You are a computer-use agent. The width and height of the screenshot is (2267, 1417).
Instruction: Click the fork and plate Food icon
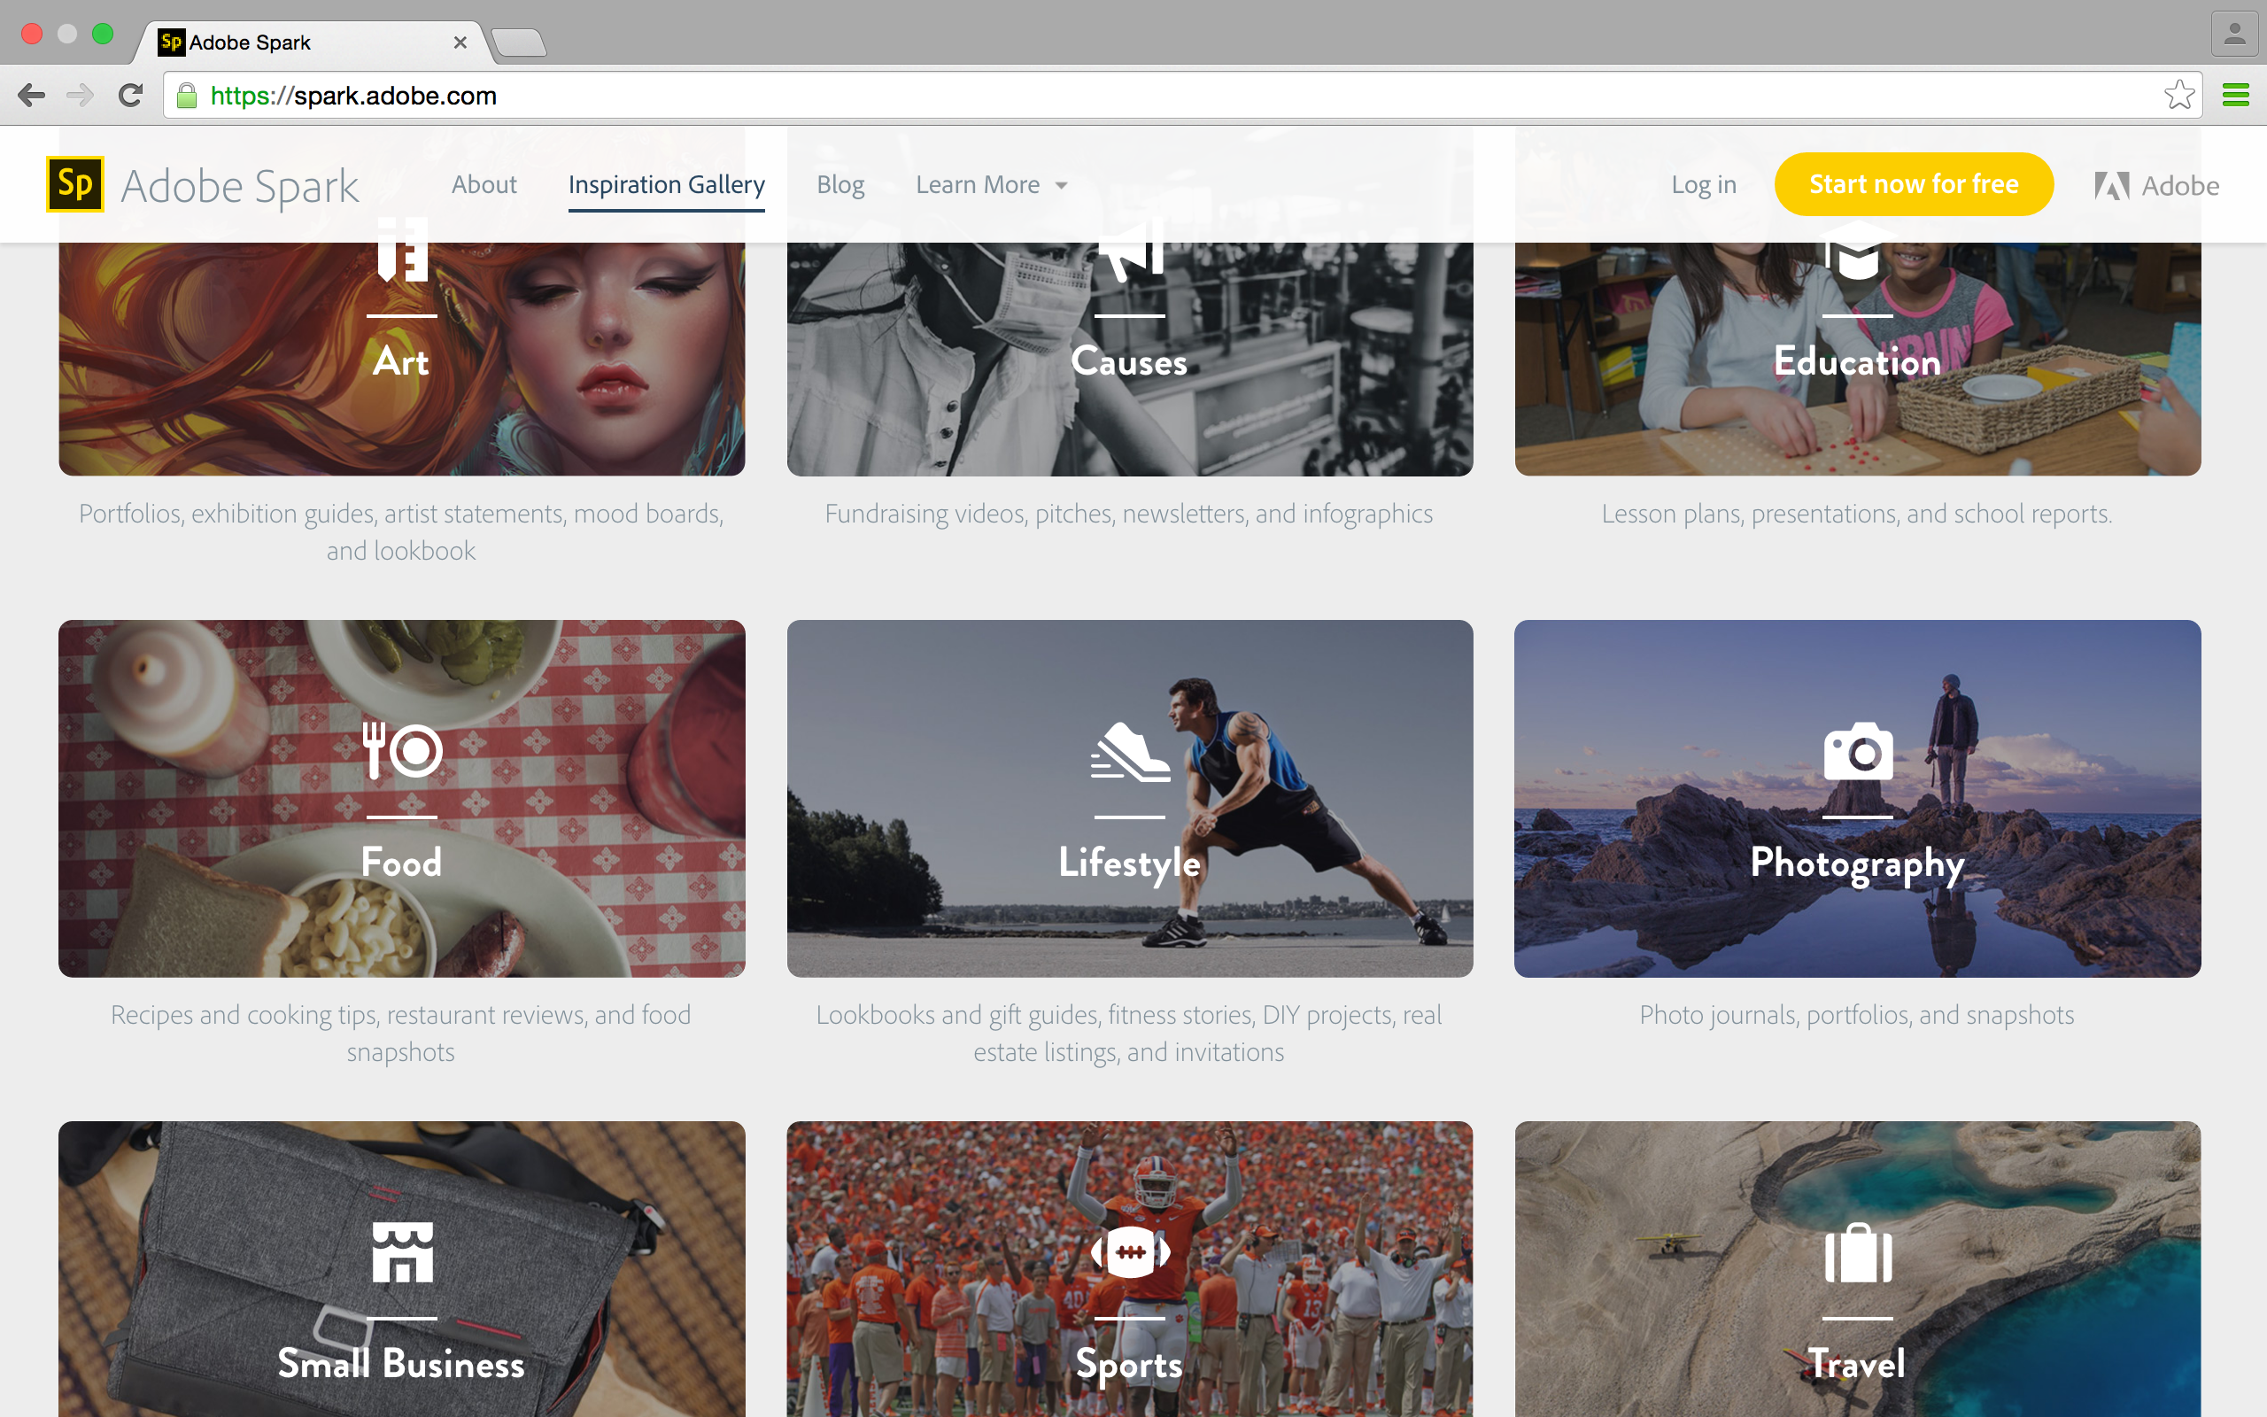click(x=402, y=751)
